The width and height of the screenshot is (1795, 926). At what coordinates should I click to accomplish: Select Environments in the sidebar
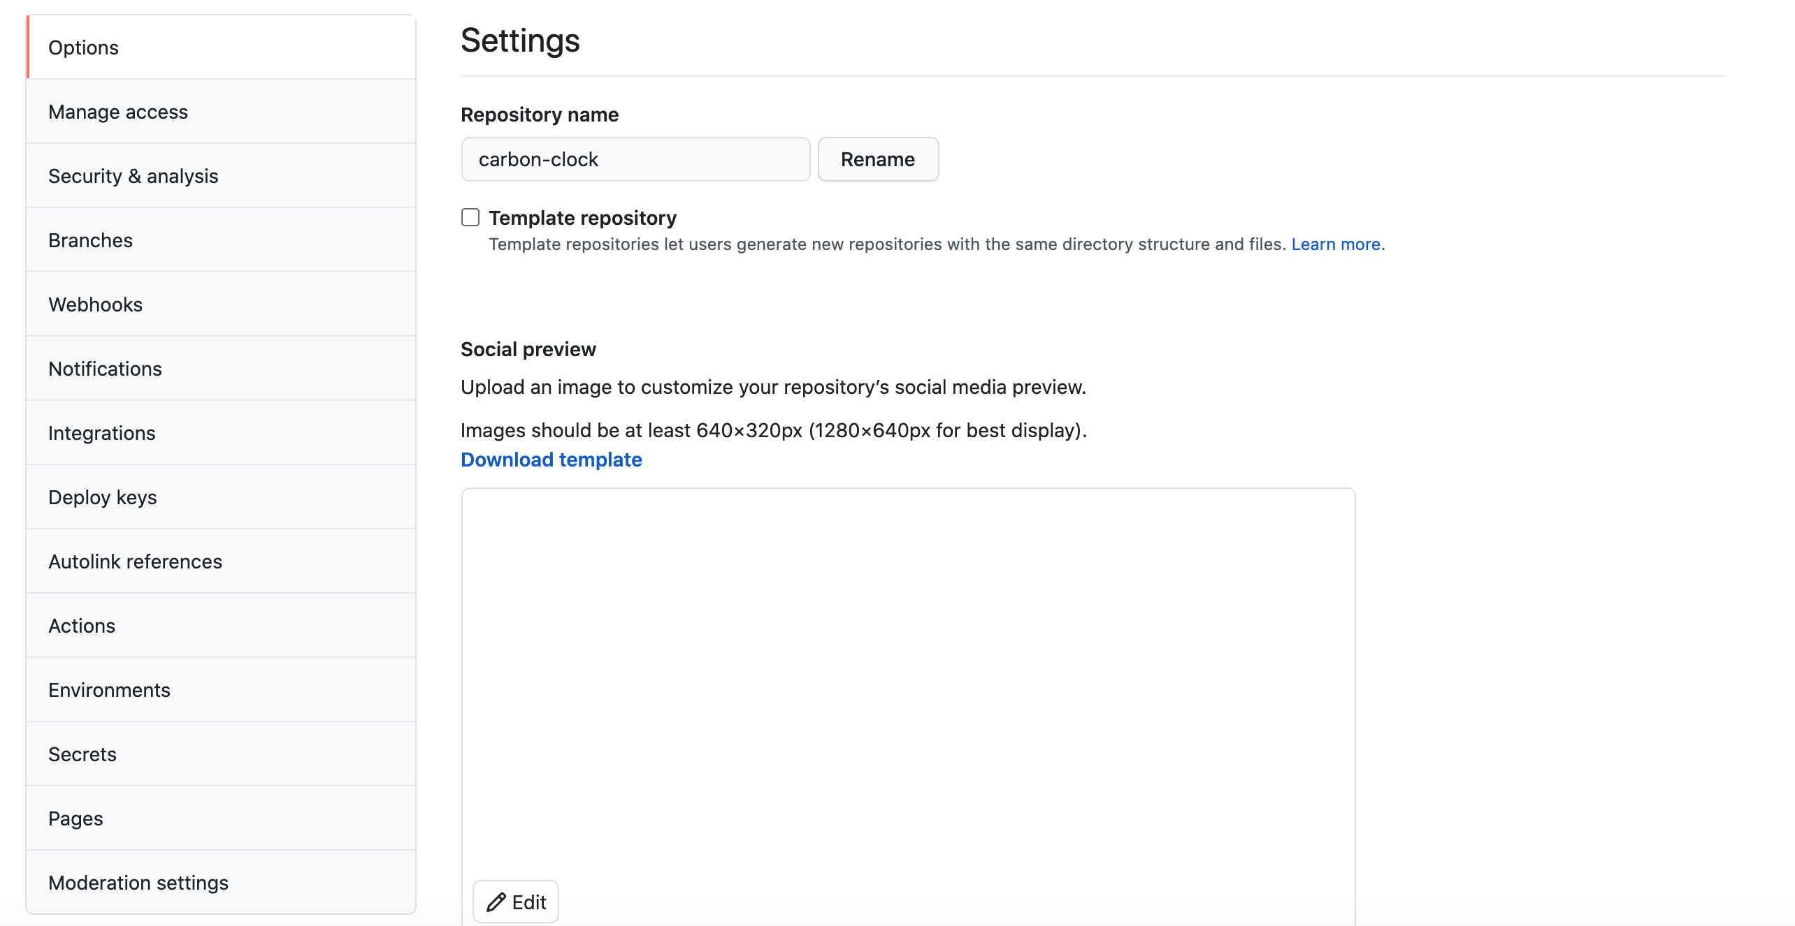point(109,690)
